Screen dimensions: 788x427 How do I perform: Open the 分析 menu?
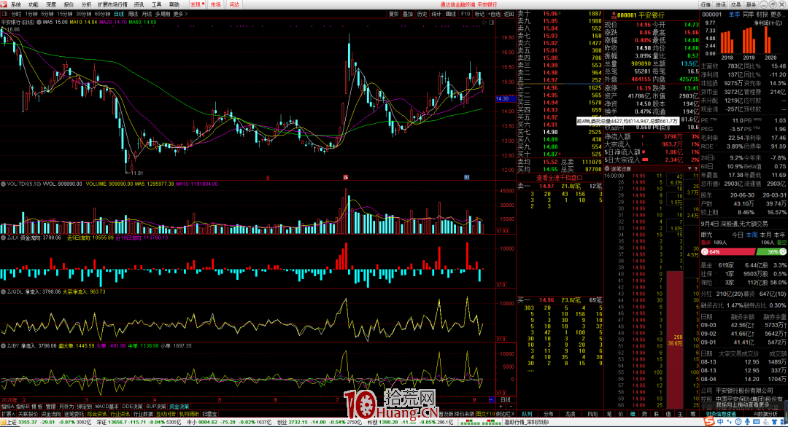pyautogui.click(x=86, y=4)
